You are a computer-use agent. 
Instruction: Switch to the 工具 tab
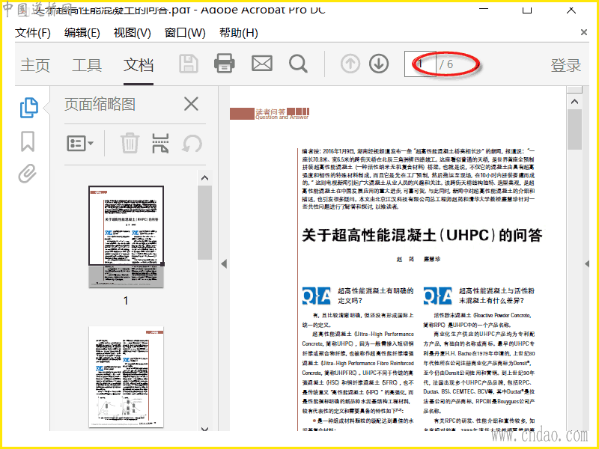click(x=87, y=65)
